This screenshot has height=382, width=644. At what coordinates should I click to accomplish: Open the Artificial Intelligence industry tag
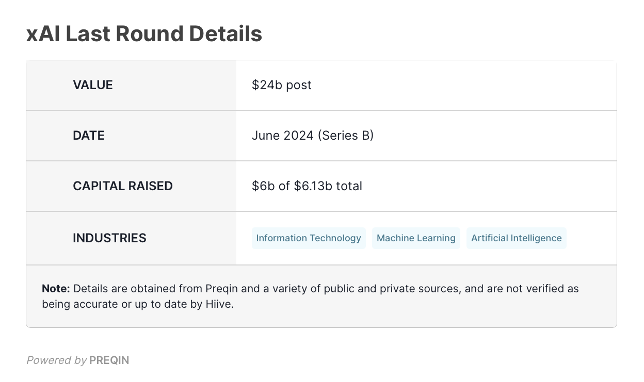517,238
